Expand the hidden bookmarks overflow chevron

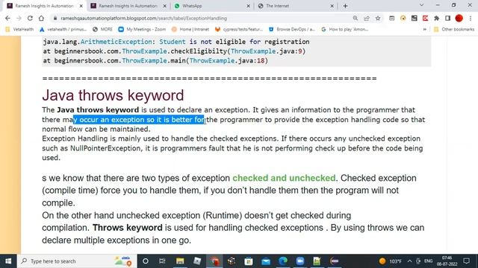pyautogui.click(x=425, y=30)
